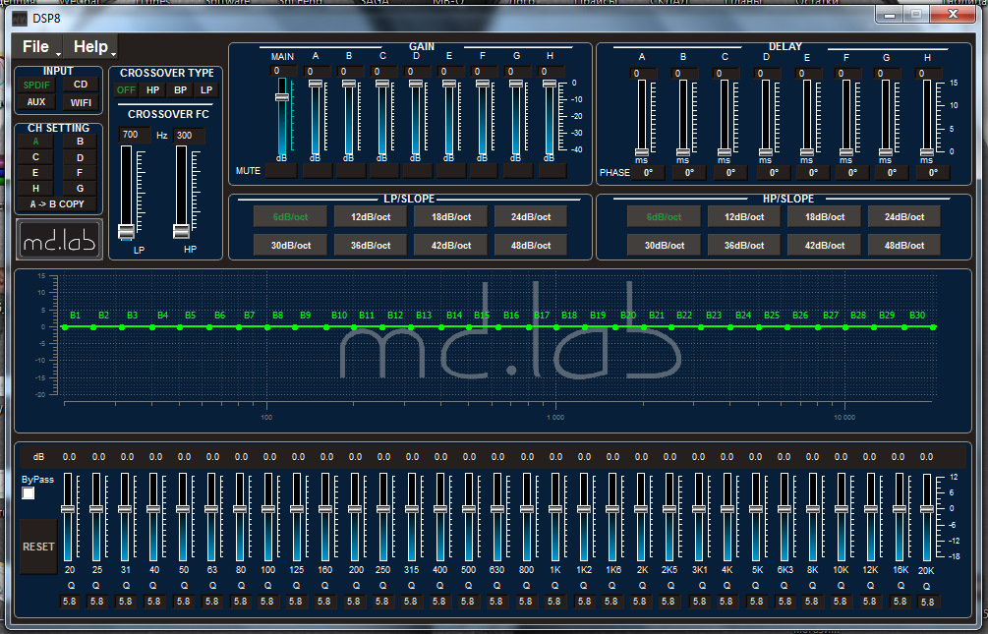Click the LP crossover frequency slider handle
This screenshot has width=988, height=634.
coord(127,232)
